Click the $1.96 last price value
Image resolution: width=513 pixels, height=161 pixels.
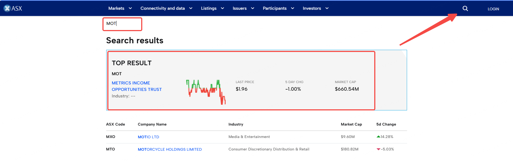pyautogui.click(x=241, y=89)
